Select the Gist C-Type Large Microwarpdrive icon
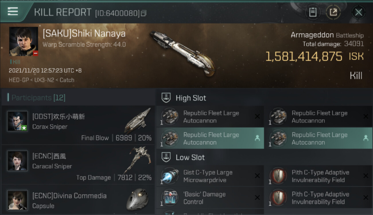This screenshot has height=215, width=373. (x=170, y=176)
